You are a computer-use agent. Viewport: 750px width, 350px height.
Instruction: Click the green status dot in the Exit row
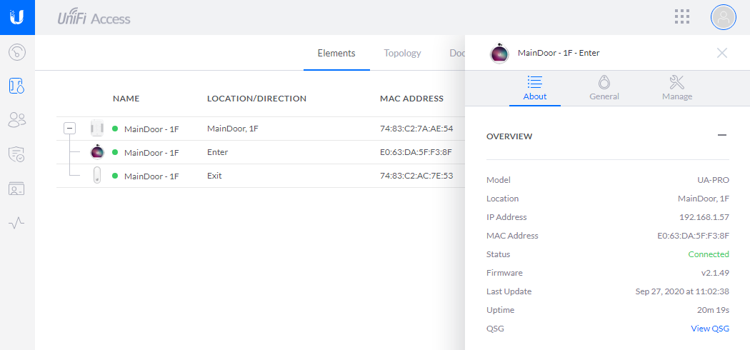tap(115, 176)
